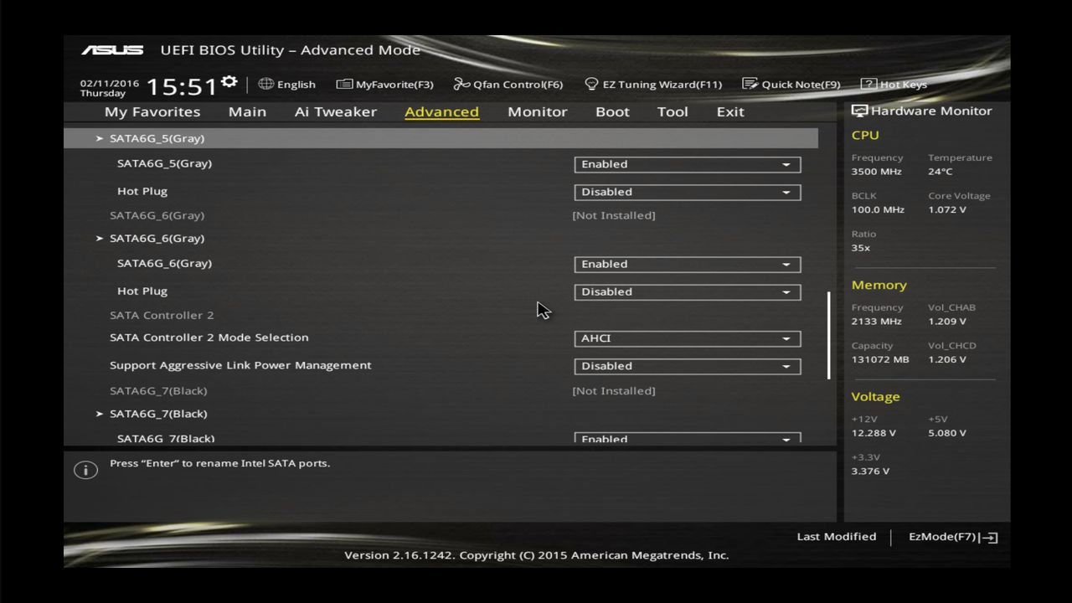The height and width of the screenshot is (603, 1072).
Task: Click the Qfan Control fan icon
Action: pyautogui.click(x=461, y=84)
